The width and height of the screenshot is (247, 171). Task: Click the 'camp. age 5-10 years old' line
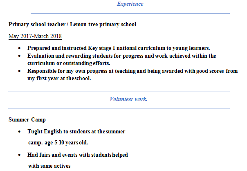point(58,143)
